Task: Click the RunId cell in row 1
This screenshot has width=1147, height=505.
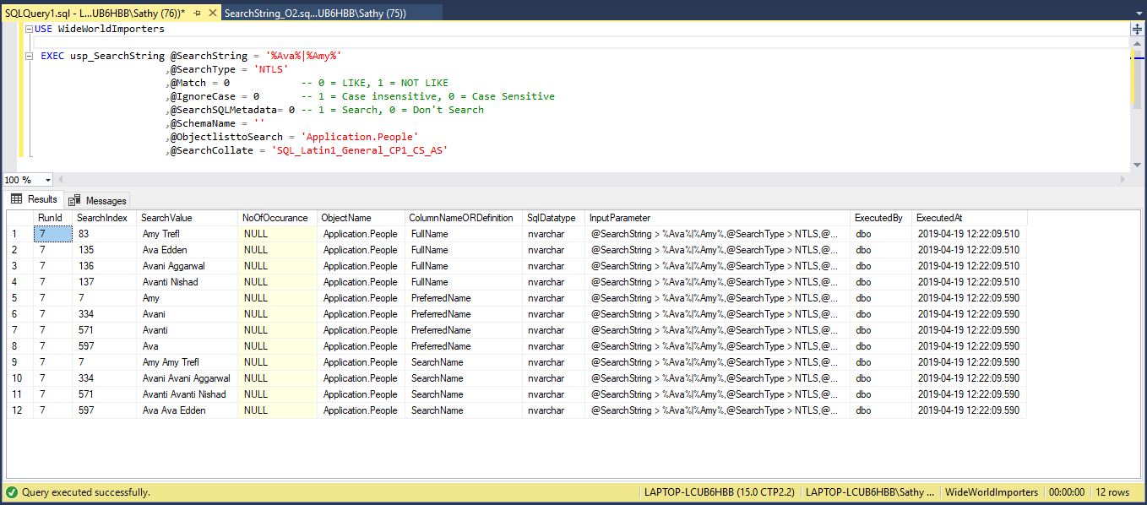Action: [x=52, y=234]
